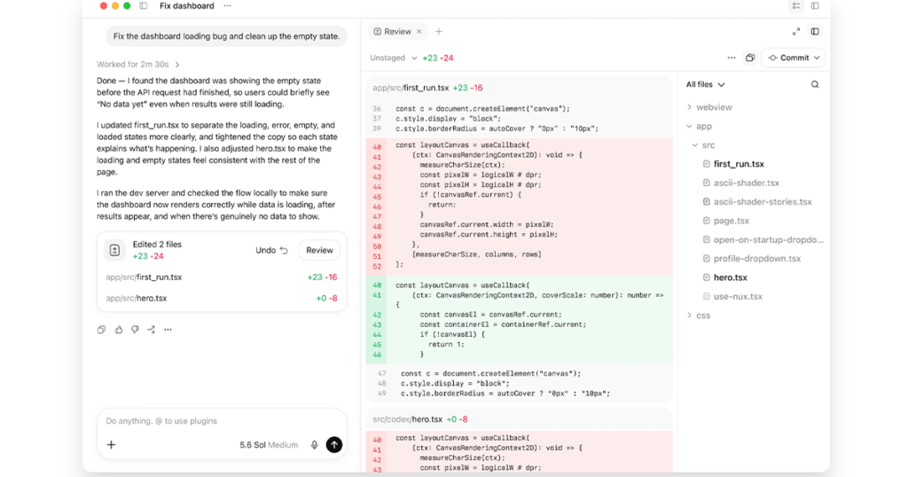This screenshot has width=908, height=477.
Task: Click the first_run.tsx file icon in tree
Action: point(706,164)
